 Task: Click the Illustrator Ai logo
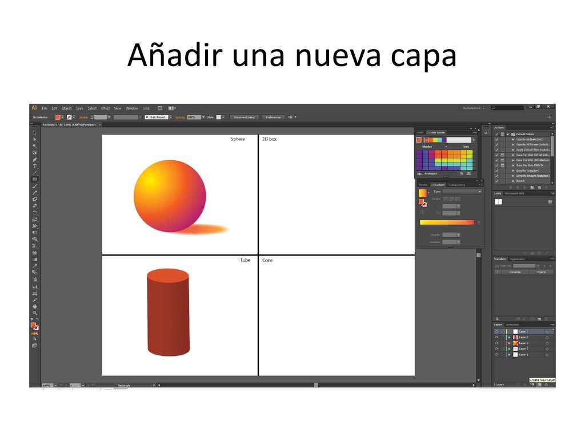click(34, 108)
